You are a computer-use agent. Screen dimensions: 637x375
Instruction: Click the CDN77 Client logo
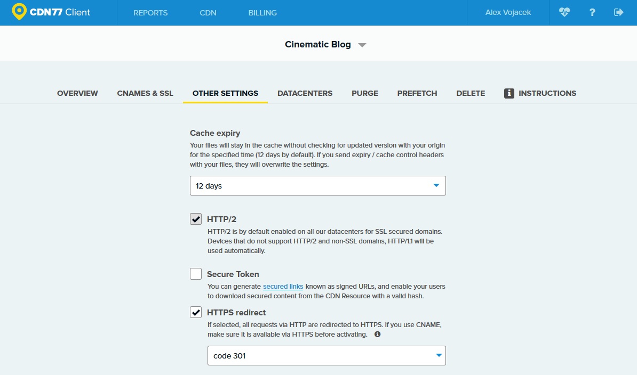[51, 12]
